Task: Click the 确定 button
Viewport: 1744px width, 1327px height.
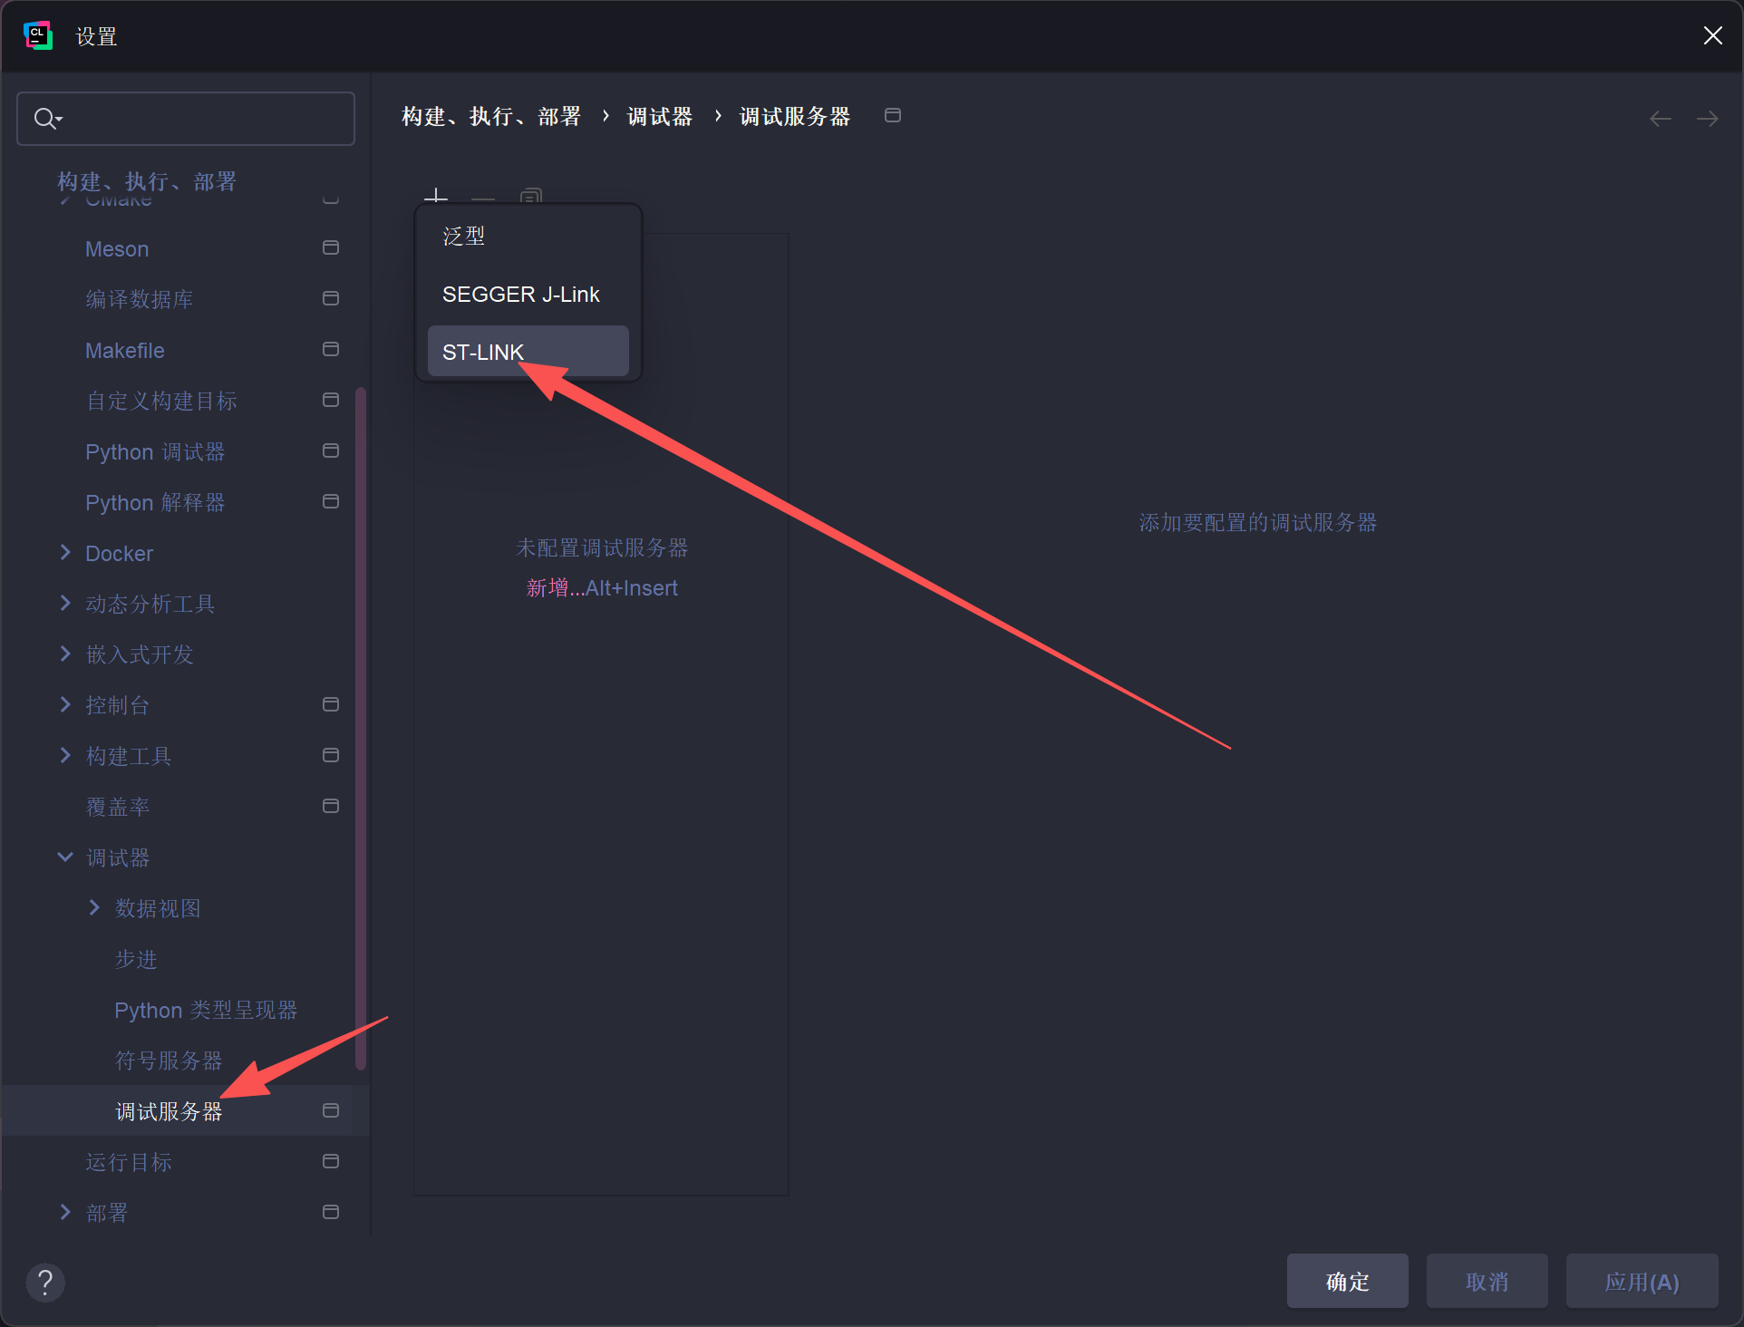Action: coord(1348,1282)
